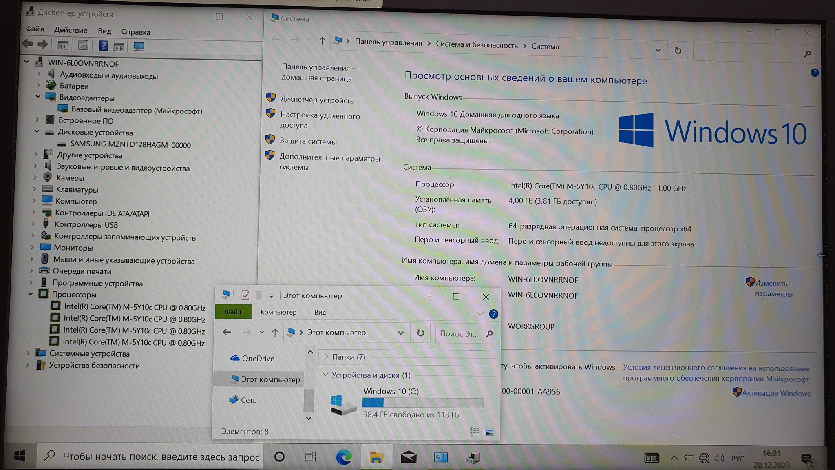
Task: Open the Действие menu in Device Manager
Action: click(71, 30)
